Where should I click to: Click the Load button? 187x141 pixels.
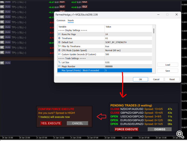click(168, 65)
